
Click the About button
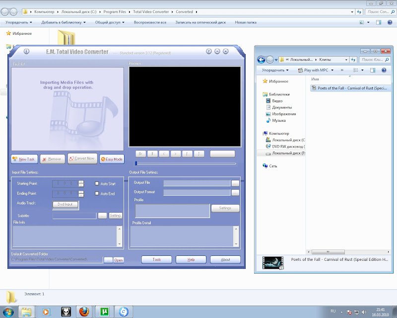(225, 259)
